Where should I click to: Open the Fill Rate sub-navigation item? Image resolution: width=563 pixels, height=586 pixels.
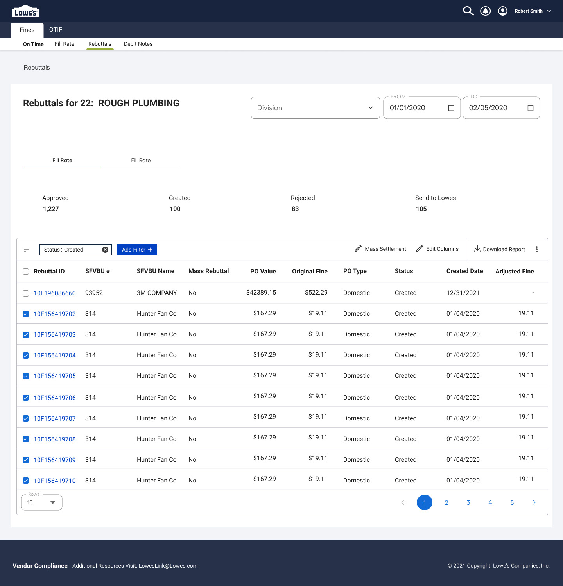coord(65,44)
